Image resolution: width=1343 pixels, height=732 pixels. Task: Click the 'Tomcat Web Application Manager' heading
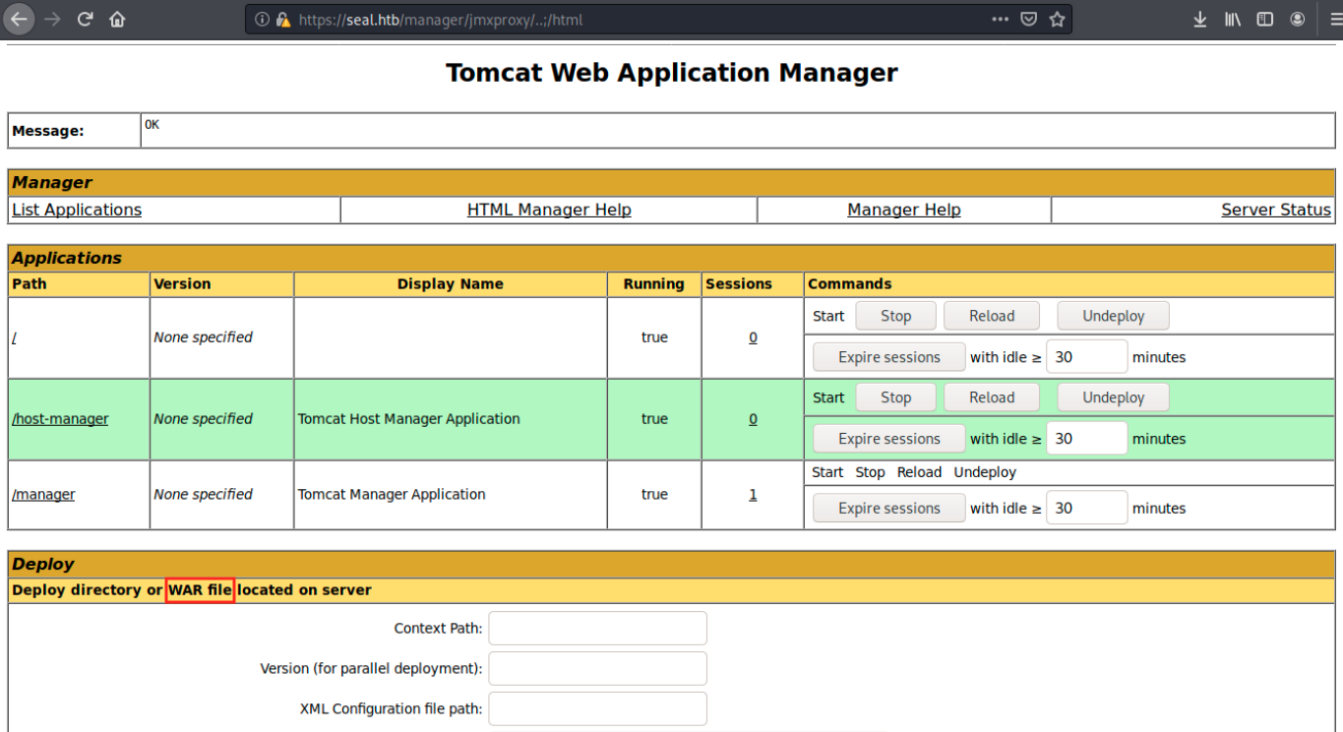click(x=672, y=73)
